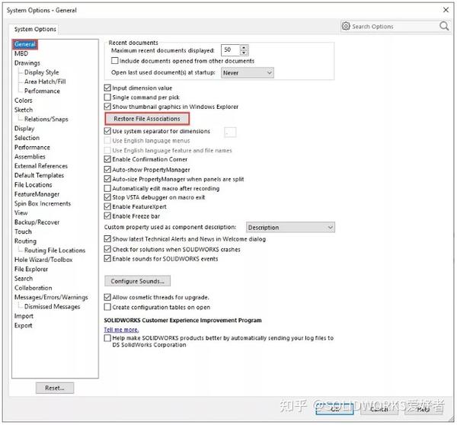Check Automatically edit macro after recording
457x425 pixels.
click(107, 188)
